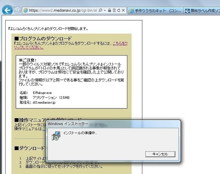Switch to the 無料ラベル作成ソフト tab
Image resolution: width=220 pixels, height=174 pixels.
click(x=202, y=11)
